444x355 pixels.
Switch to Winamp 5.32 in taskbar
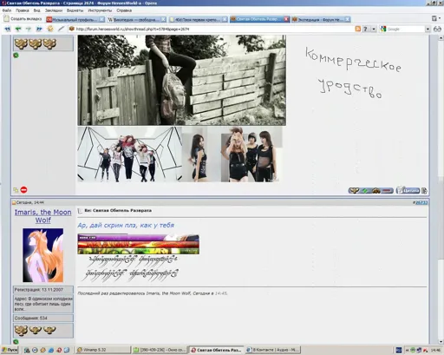(x=102, y=350)
